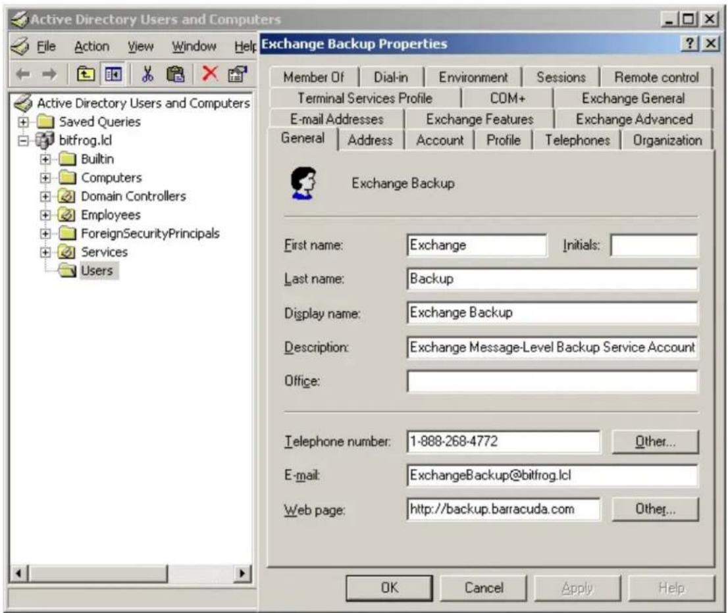The height and width of the screenshot is (613, 728).
Task: Open the View menu
Action: (140, 47)
